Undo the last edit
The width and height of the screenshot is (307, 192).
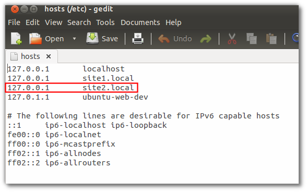tap(175, 39)
